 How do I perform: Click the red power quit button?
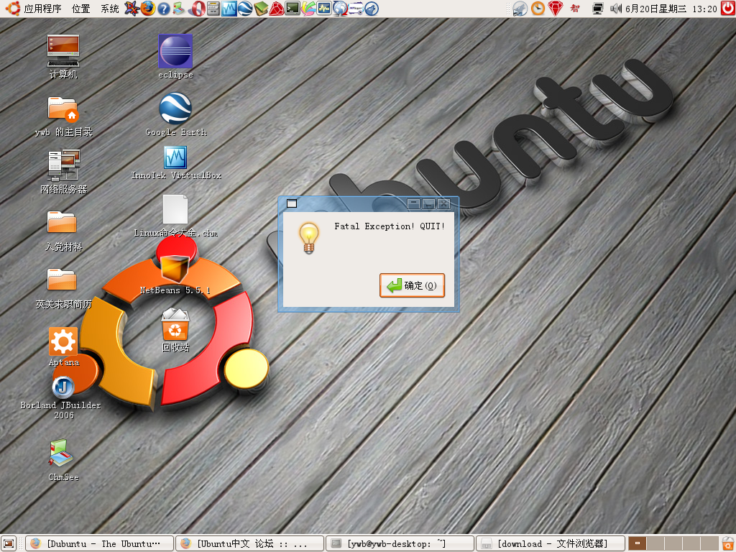(x=728, y=9)
